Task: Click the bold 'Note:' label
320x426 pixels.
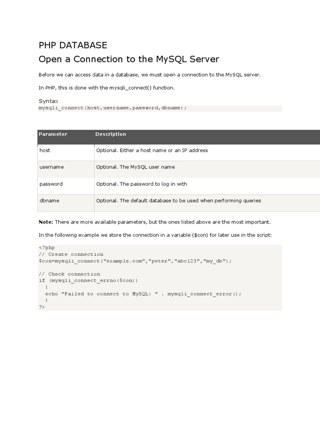Action: coord(46,222)
